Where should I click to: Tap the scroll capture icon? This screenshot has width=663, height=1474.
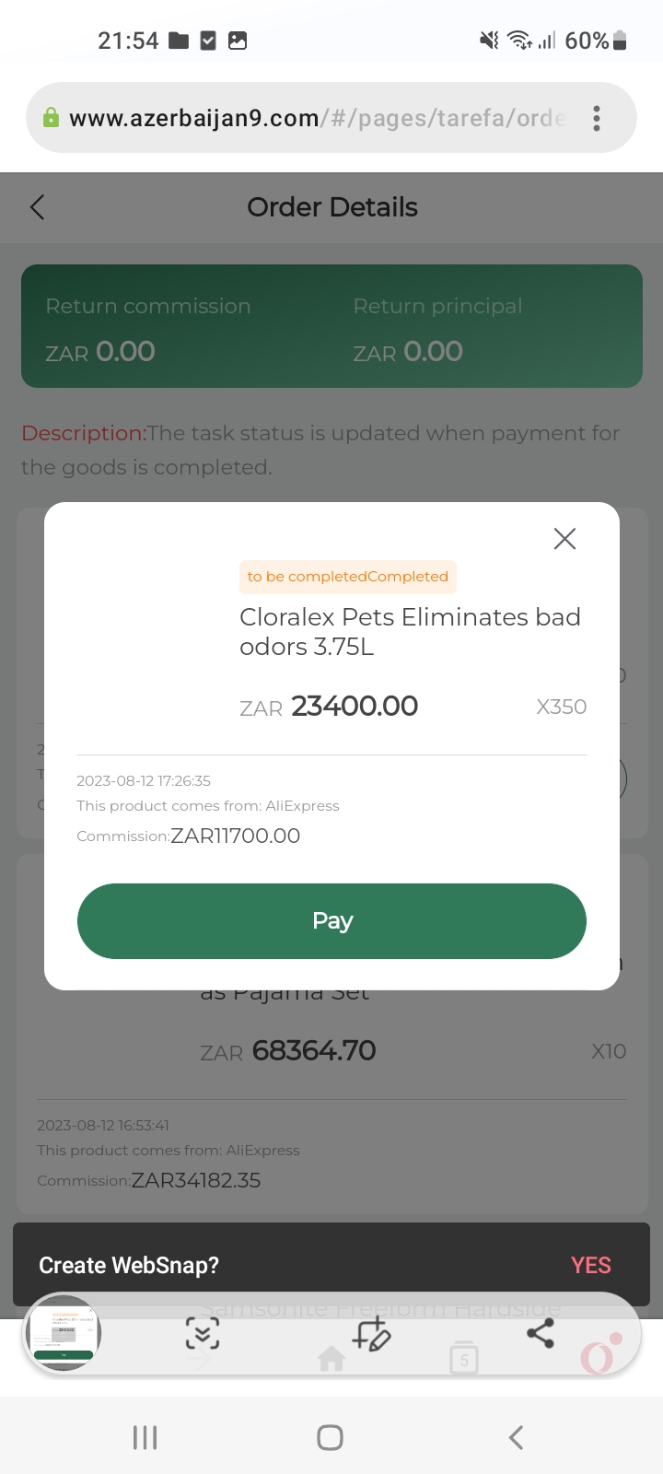pos(203,1333)
